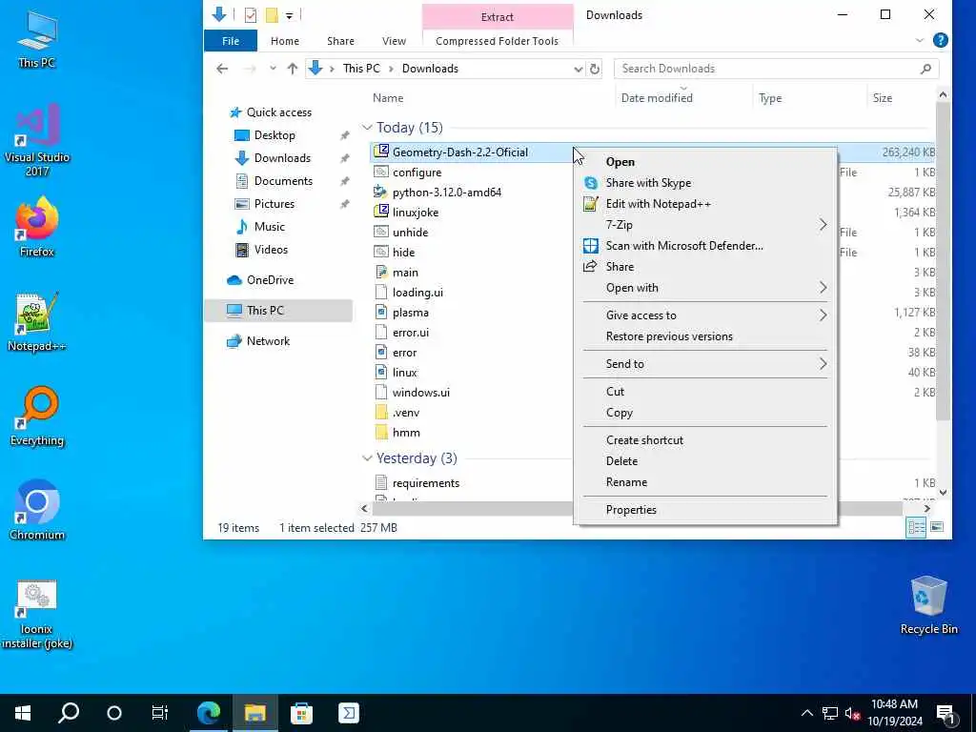Open notification center icon
This screenshot has width=976, height=732.
tap(945, 713)
